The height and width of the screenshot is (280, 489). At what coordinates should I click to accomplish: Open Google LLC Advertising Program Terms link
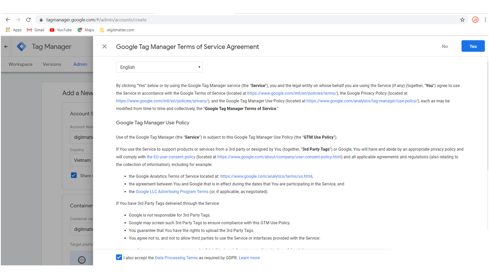[x=172, y=192]
